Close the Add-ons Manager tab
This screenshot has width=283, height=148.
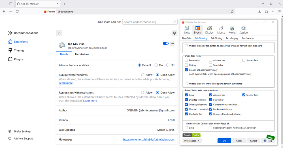(58, 4)
